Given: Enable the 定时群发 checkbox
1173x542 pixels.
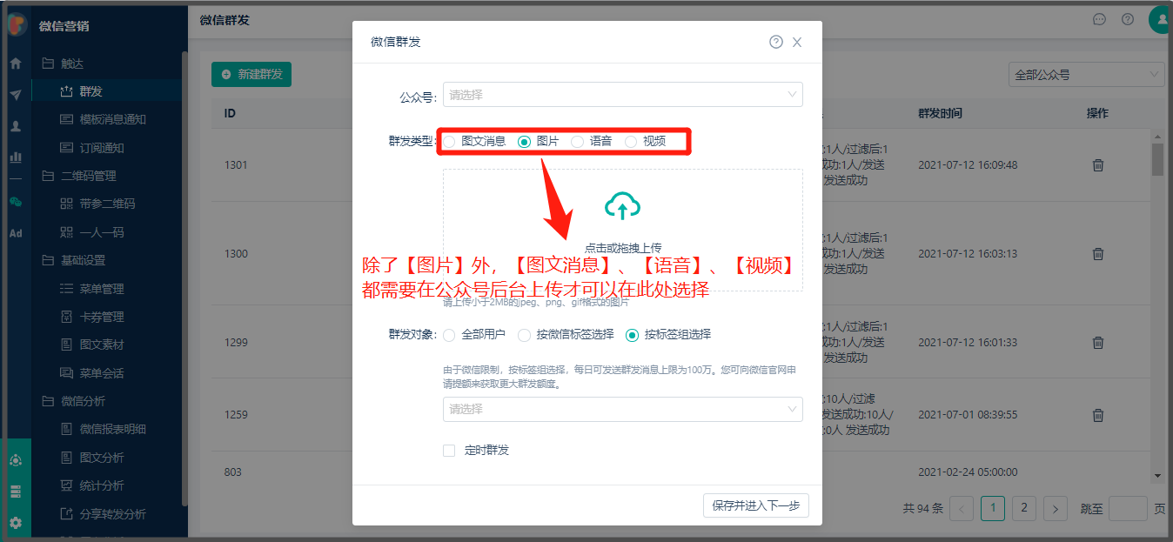Looking at the screenshot, I should (449, 451).
